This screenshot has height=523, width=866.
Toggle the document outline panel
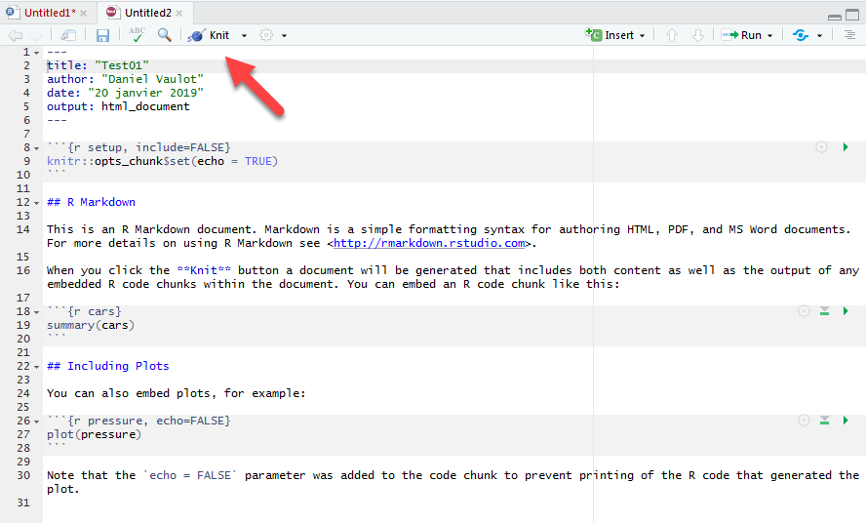click(849, 35)
